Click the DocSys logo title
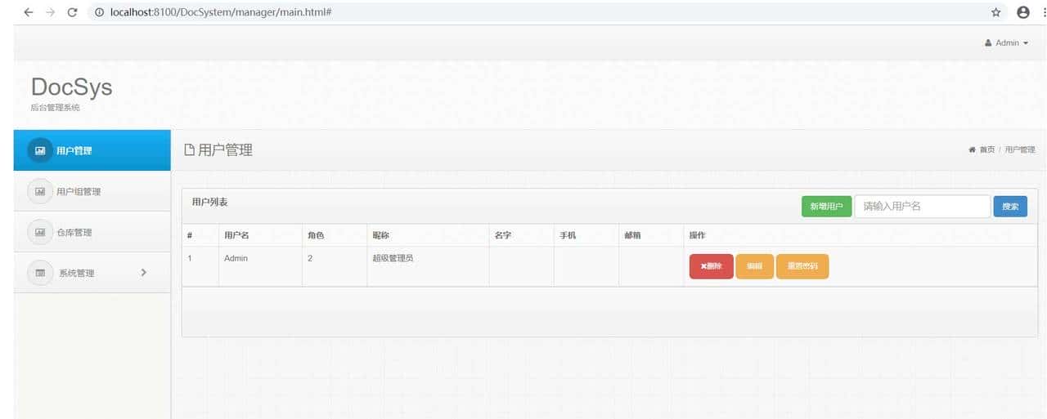 (x=71, y=87)
